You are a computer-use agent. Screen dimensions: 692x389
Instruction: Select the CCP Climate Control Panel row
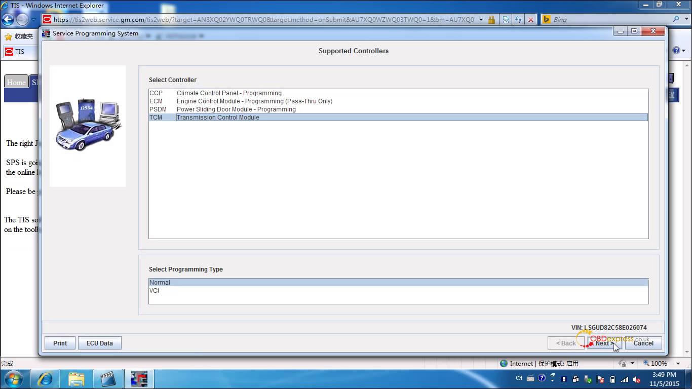398,93
